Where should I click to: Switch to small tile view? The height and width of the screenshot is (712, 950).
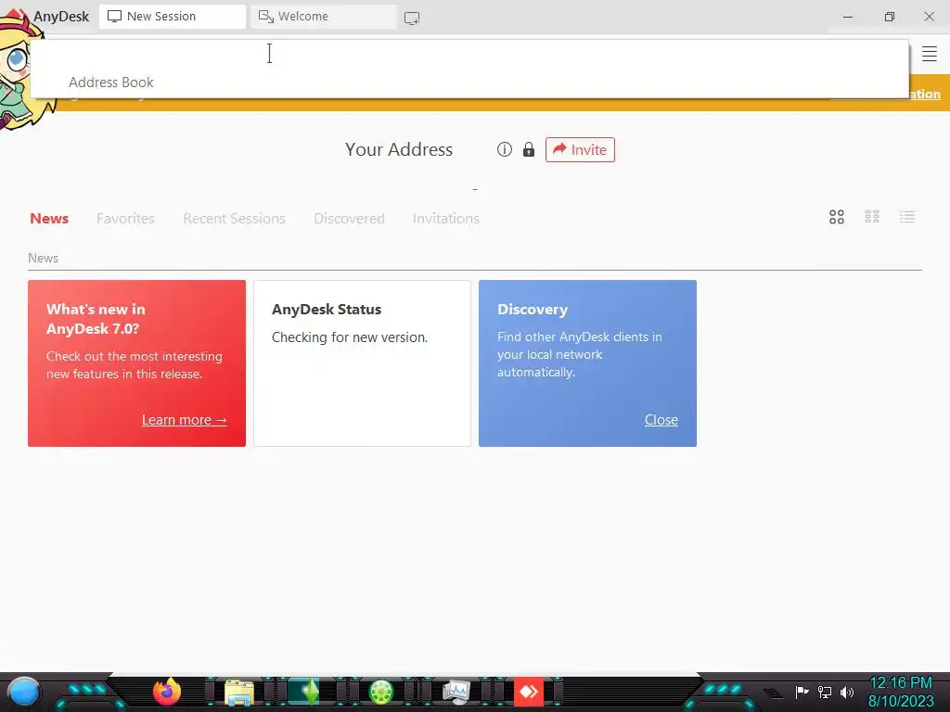point(872,217)
